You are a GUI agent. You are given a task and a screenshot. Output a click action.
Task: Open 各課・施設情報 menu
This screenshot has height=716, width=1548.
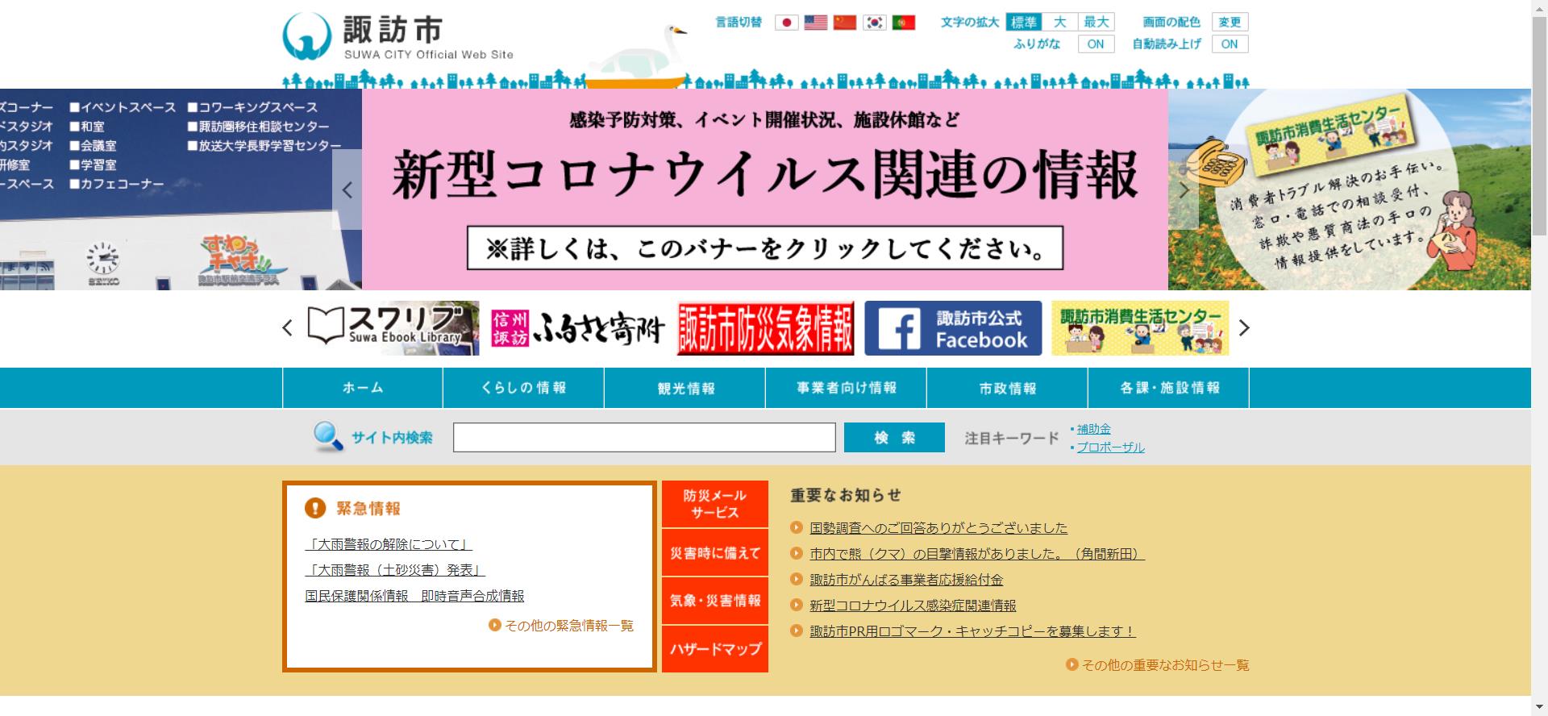click(1169, 388)
